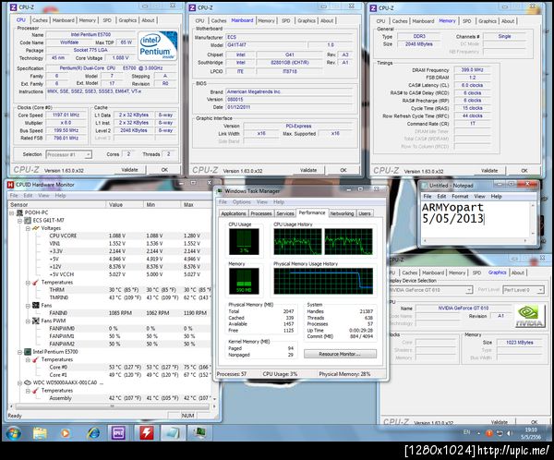
Task: Open the Mainboard tab in CPU-Z Graphics window
Action: tap(433, 272)
